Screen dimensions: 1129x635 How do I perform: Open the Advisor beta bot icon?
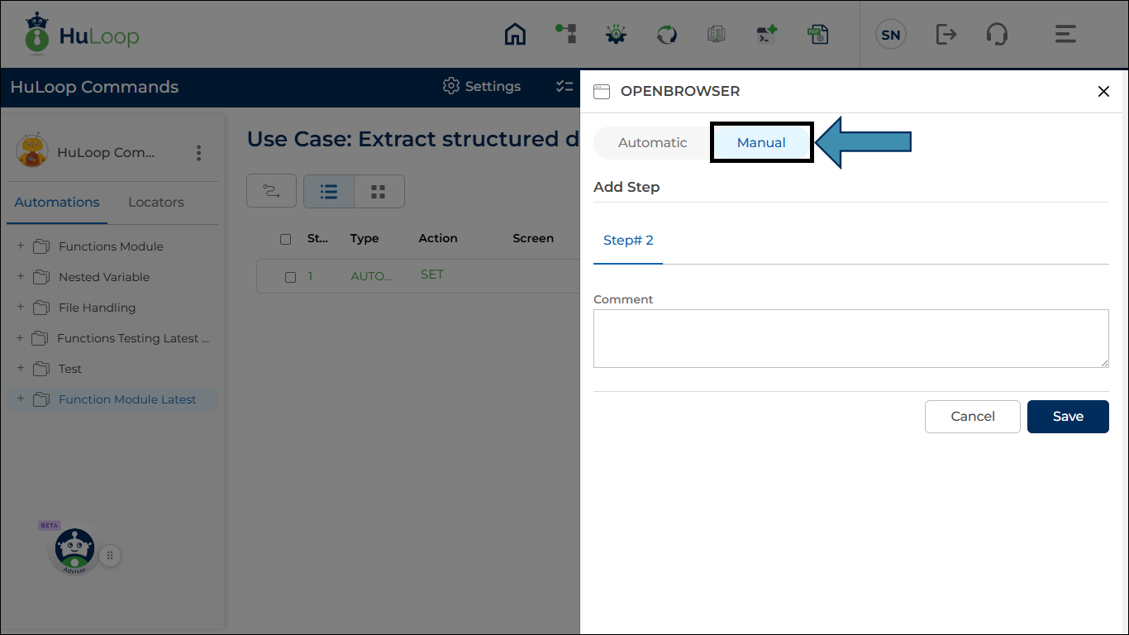(74, 551)
